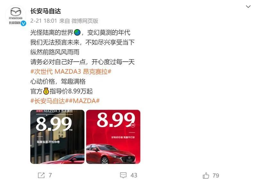This screenshot has width=256, height=182.
Task: Click the repost count 7
Action: (50, 175)
